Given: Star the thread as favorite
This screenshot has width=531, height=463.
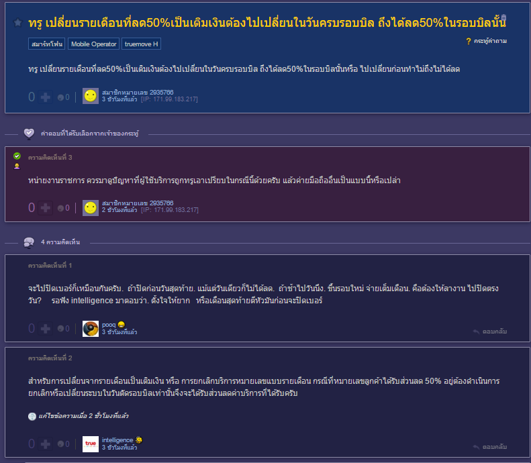Looking at the screenshot, I should tap(17, 23).
